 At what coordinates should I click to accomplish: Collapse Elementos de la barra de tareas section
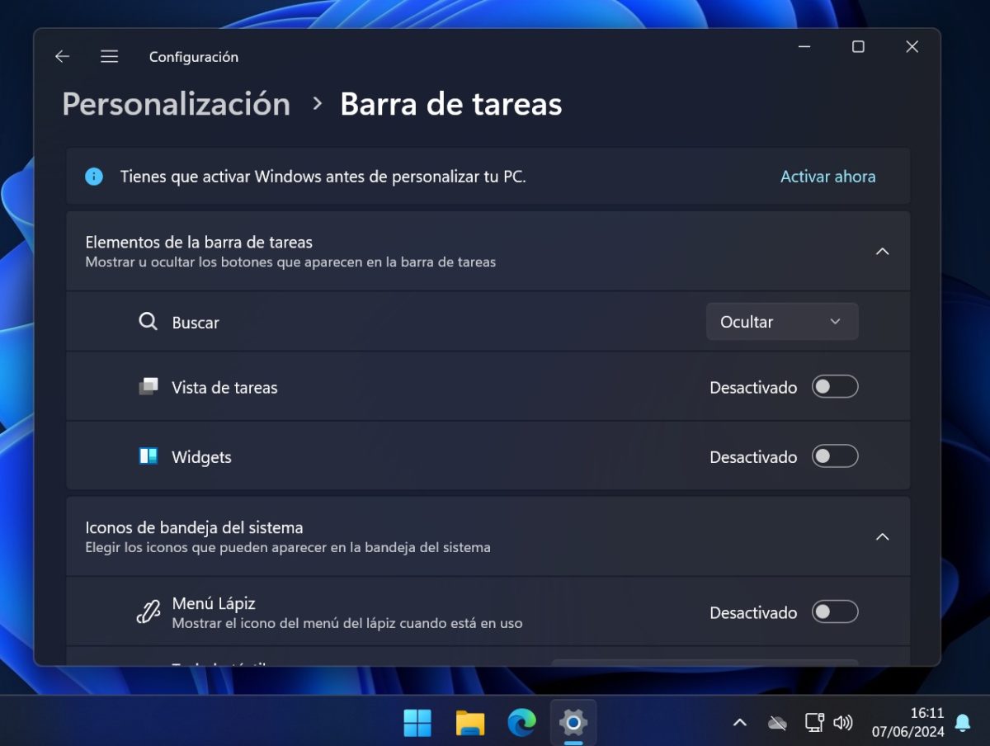pyautogui.click(x=882, y=251)
